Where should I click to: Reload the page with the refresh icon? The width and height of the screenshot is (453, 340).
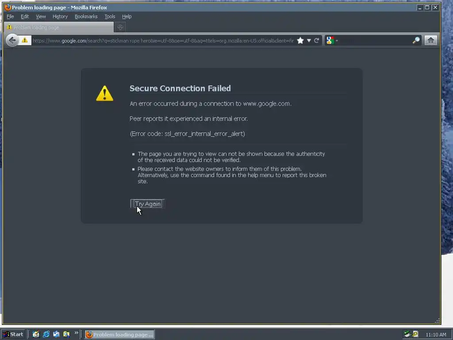[x=317, y=40]
